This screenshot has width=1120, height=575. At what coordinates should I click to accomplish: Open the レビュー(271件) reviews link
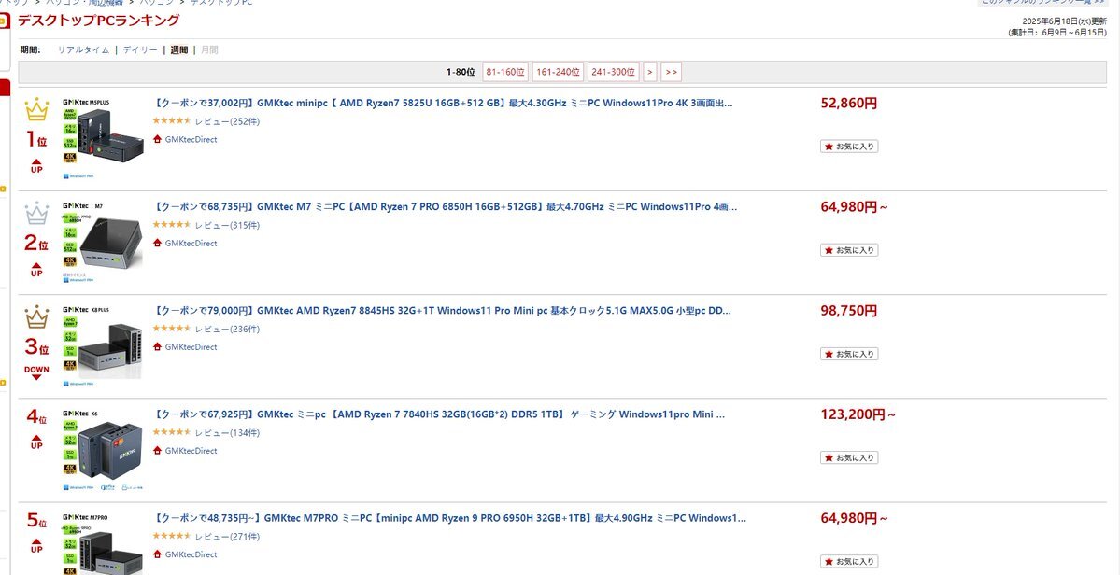click(x=227, y=537)
